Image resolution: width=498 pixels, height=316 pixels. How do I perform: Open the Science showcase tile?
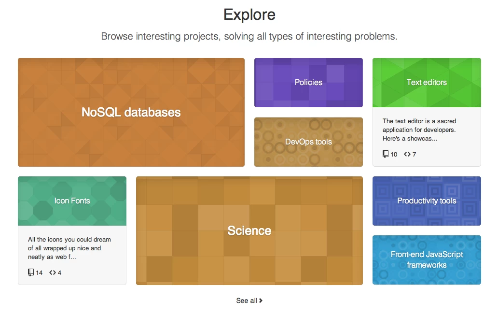click(249, 231)
